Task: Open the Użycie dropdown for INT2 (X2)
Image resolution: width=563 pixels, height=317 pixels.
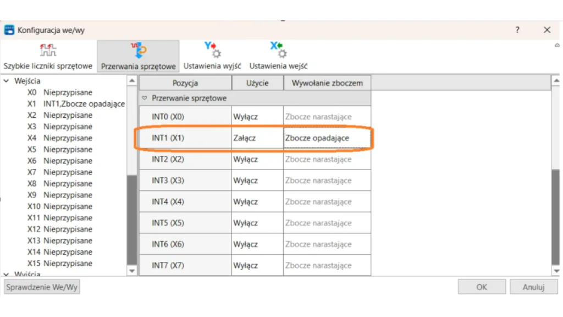Action: pyautogui.click(x=257, y=159)
